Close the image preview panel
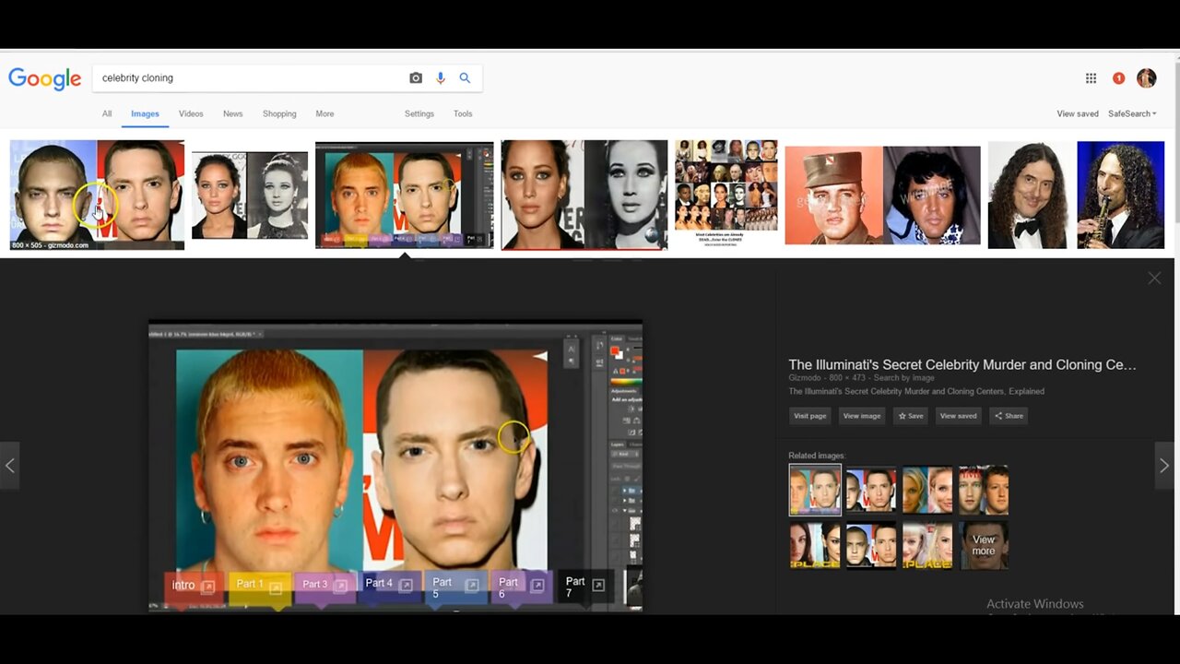This screenshot has width=1180, height=664. (1154, 278)
